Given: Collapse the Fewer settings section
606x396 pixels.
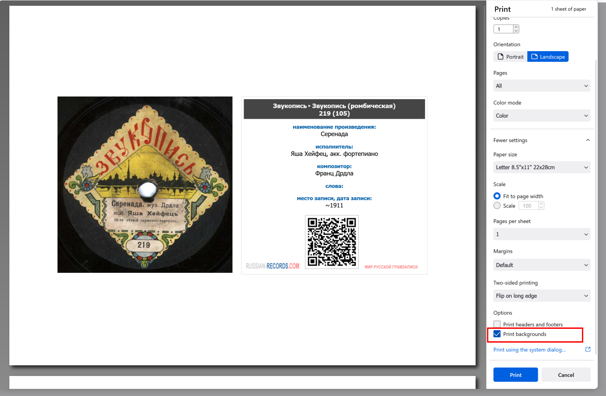Looking at the screenshot, I should 542,140.
